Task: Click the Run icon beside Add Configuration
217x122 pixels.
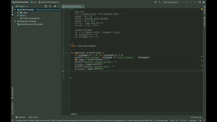Action: click(183, 2)
